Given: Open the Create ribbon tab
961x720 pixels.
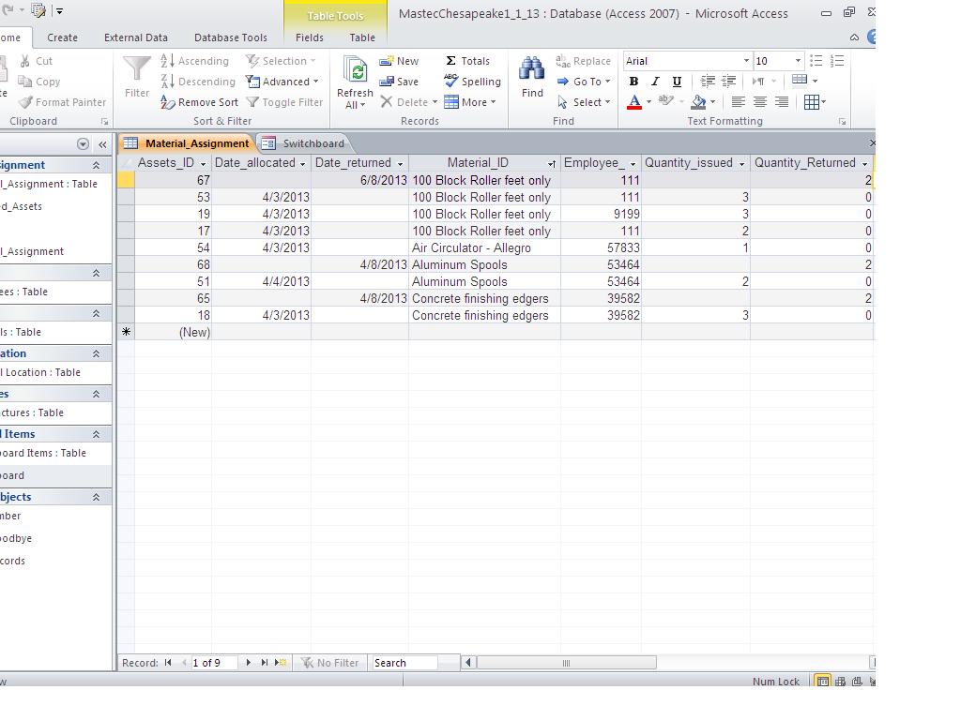Looking at the screenshot, I should point(63,37).
